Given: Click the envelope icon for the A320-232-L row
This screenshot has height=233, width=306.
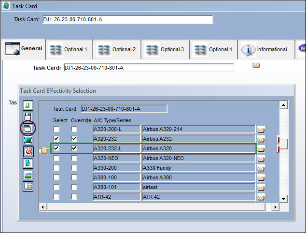Looking at the screenshot, I should tap(261, 149).
